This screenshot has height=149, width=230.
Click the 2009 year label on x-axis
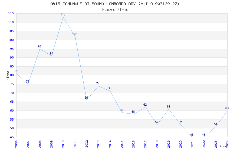(x=51, y=144)
